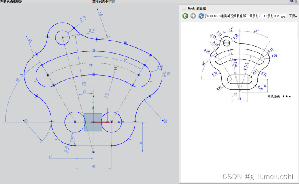
Task: Click the 草图已完全约束 status message
Action: (103, 2)
